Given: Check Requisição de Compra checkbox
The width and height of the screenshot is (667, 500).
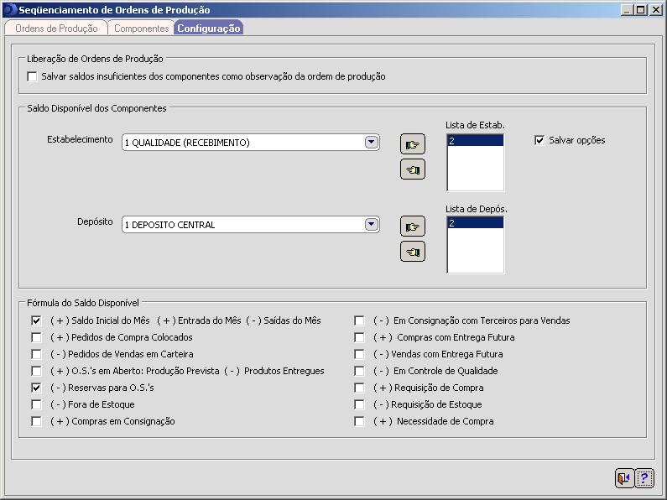Looking at the screenshot, I should point(359,388).
